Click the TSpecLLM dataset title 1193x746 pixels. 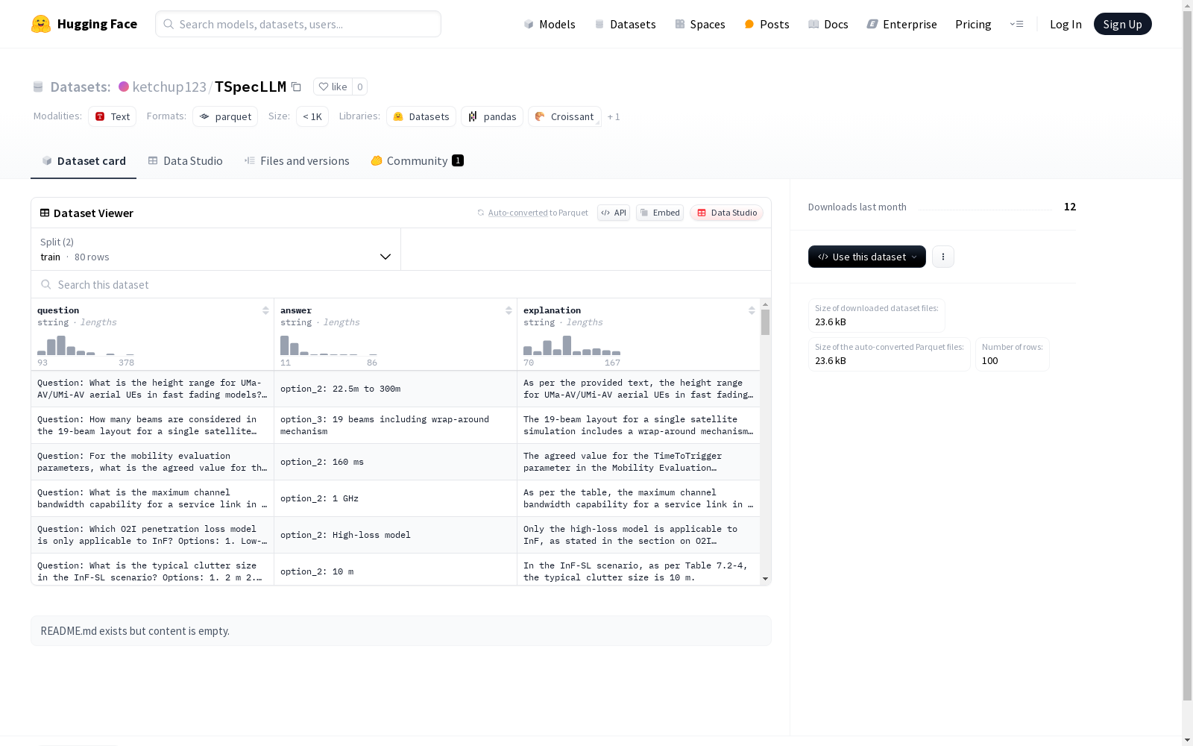(x=251, y=87)
